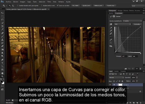
Task: Click the lock transparent pixels icon in Layers
Action: click(114, 81)
